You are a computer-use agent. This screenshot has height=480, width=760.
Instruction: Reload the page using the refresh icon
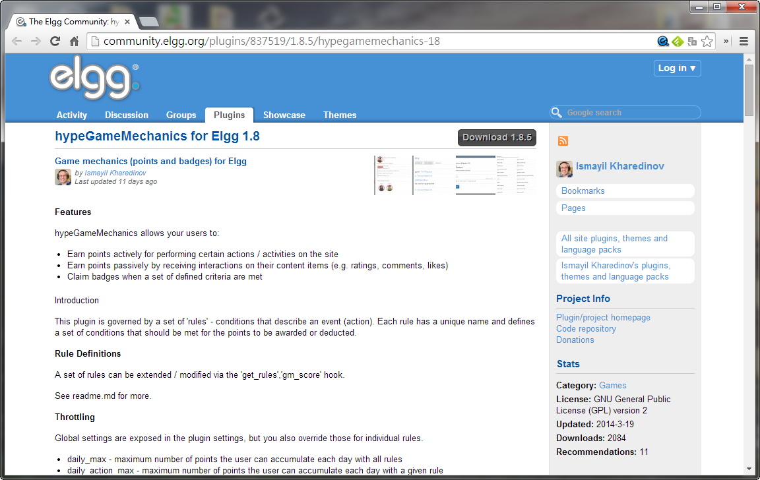(x=55, y=42)
